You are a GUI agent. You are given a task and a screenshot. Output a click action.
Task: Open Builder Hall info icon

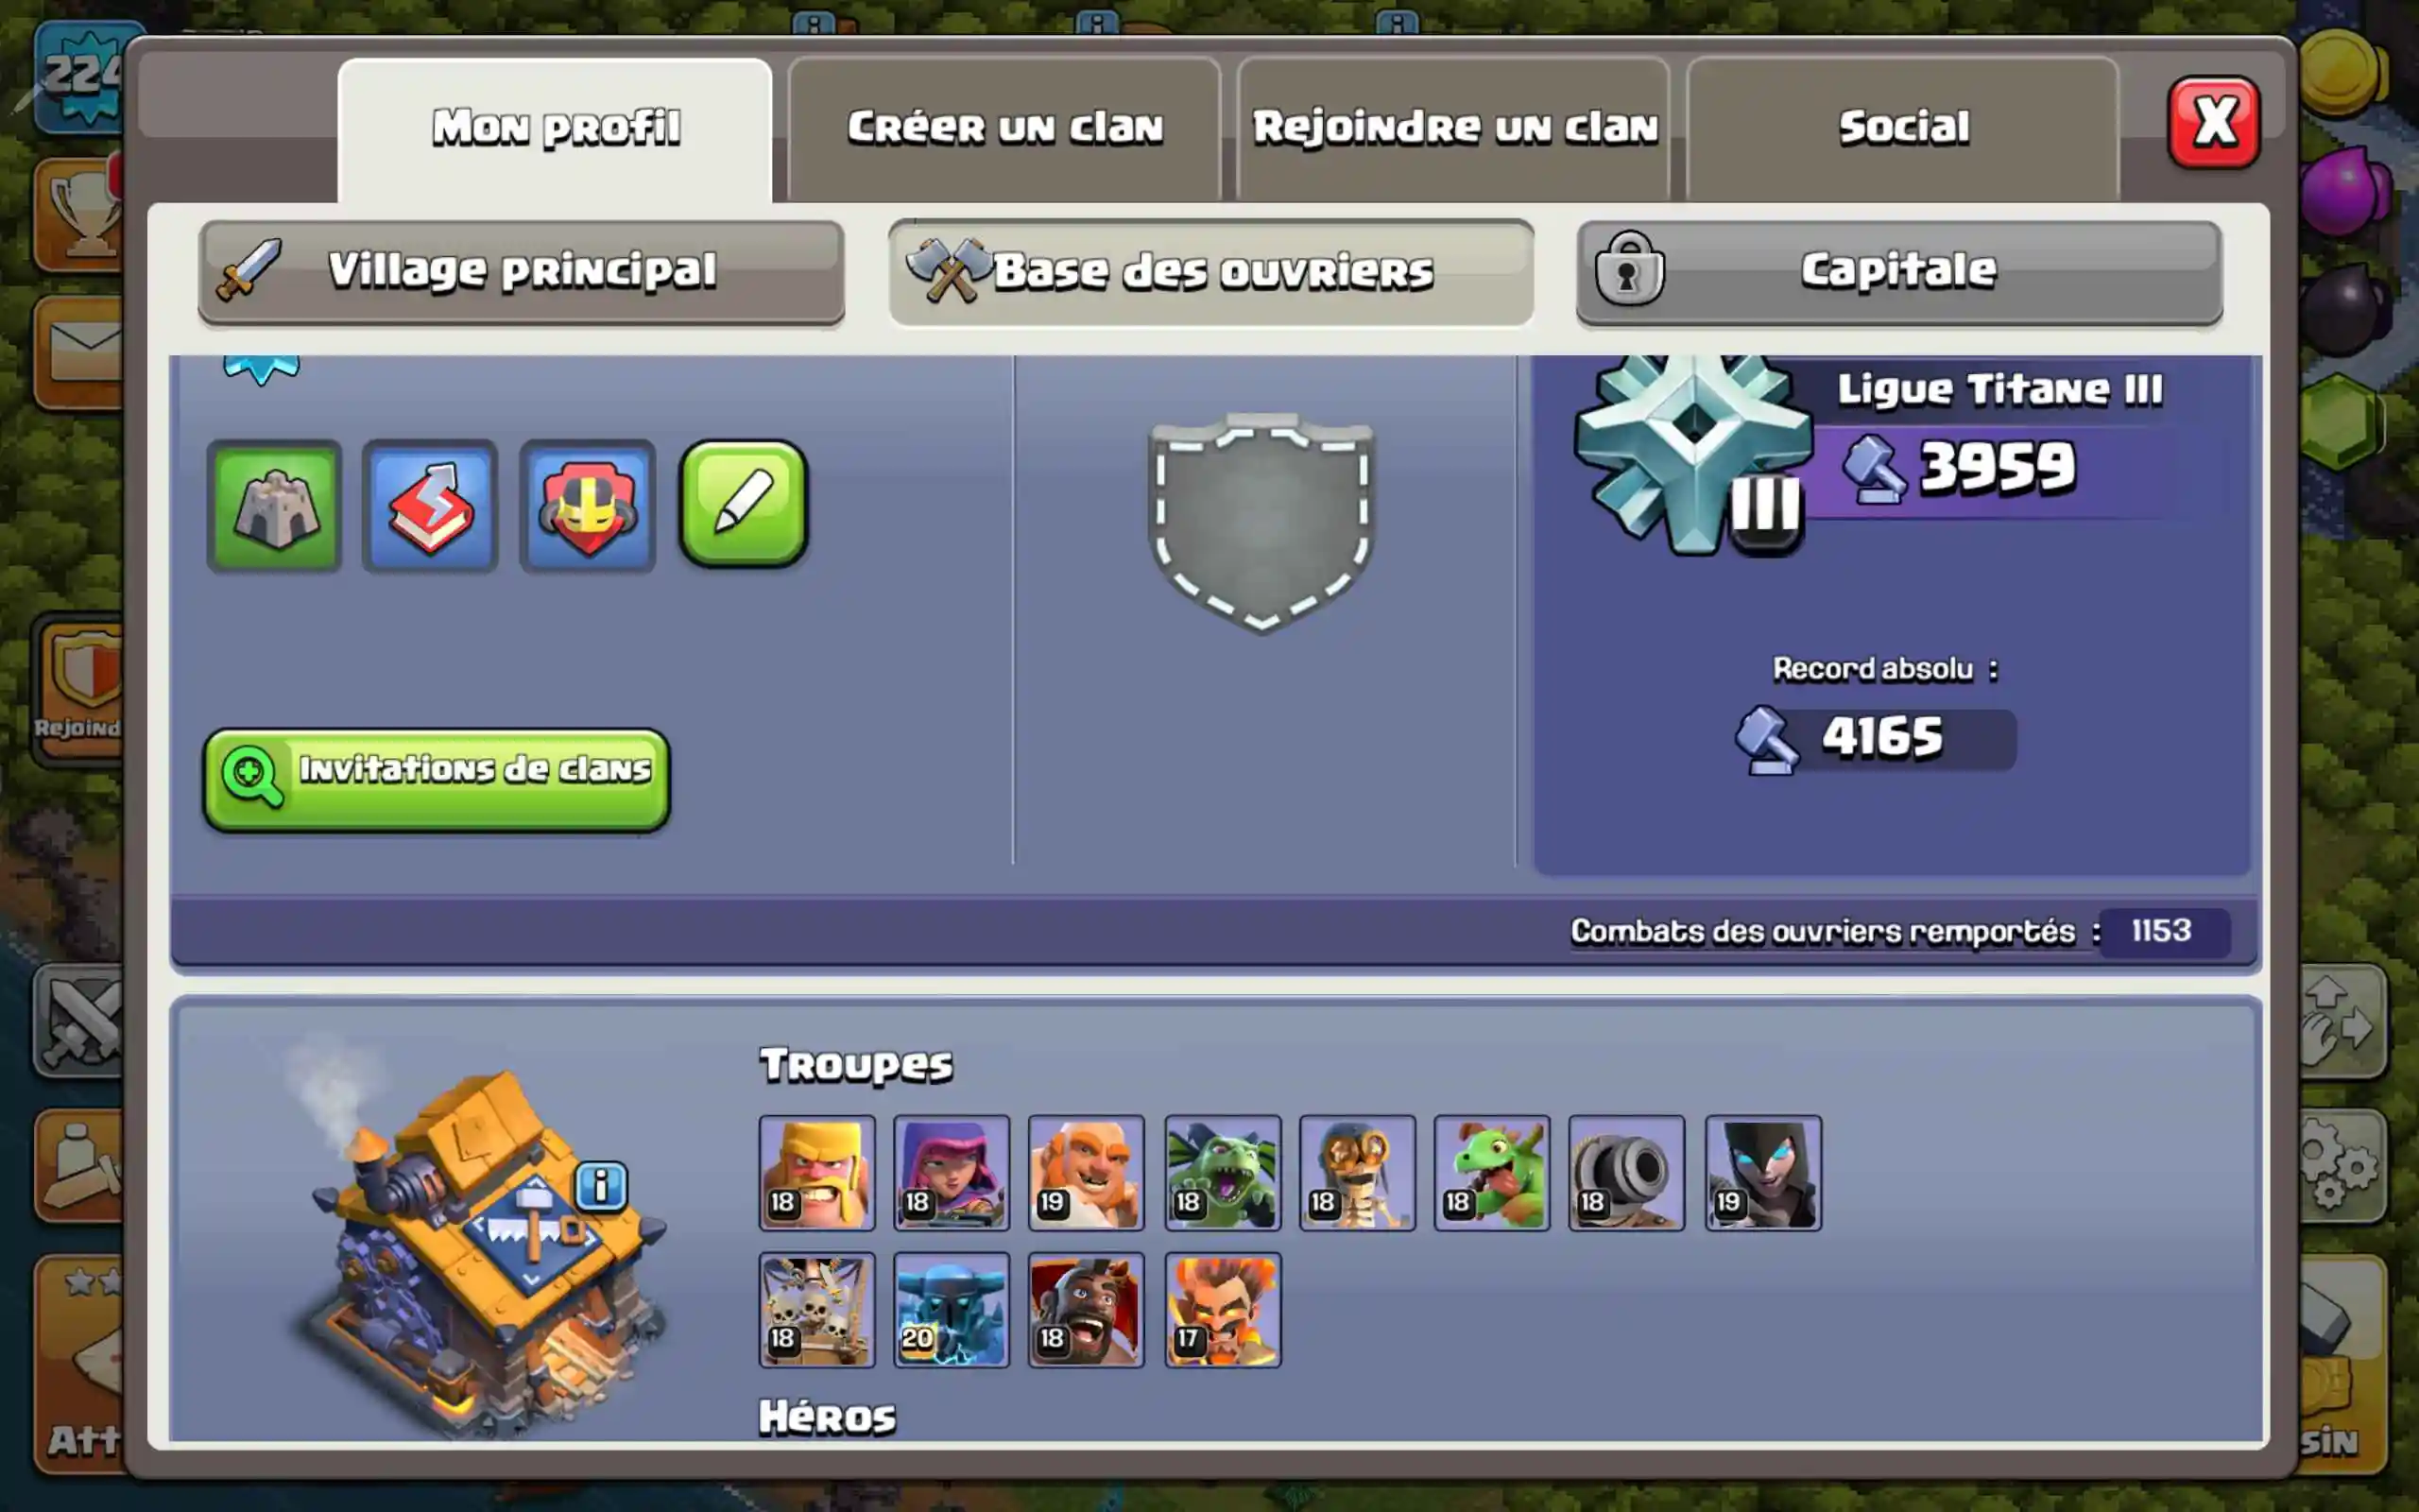point(601,1186)
